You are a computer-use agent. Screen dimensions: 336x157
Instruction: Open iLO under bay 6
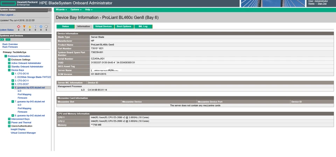(x=20, y=91)
